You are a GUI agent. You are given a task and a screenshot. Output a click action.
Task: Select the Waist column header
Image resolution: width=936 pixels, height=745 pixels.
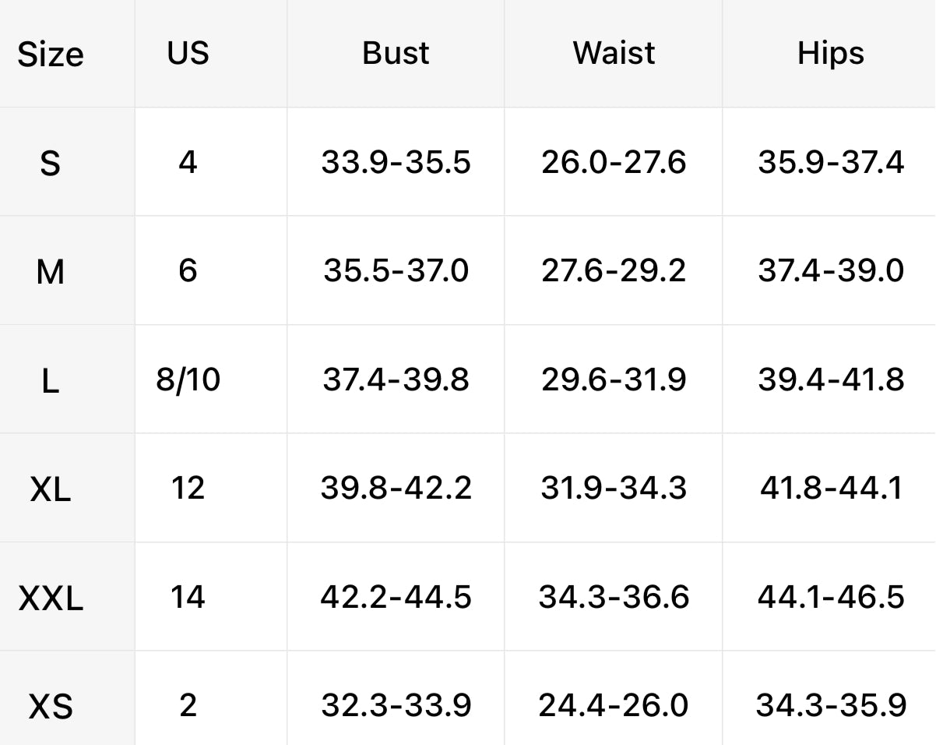click(614, 53)
